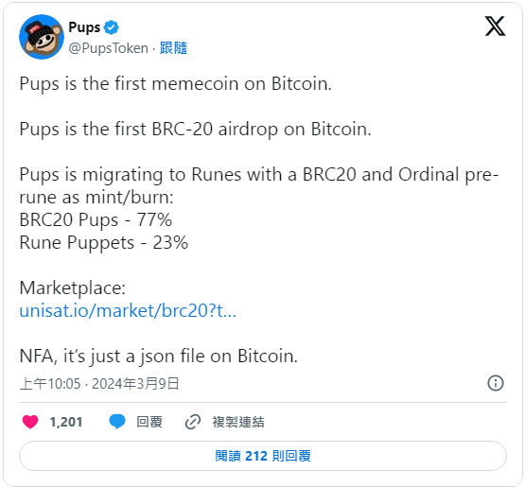Click the blue verified badge beside Pups
525x488 pixels.
112,27
